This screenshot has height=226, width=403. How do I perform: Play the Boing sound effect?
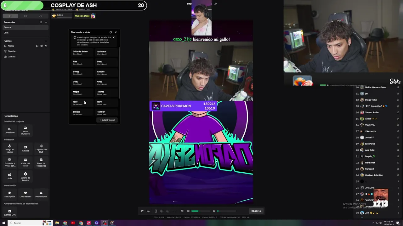[82, 73]
